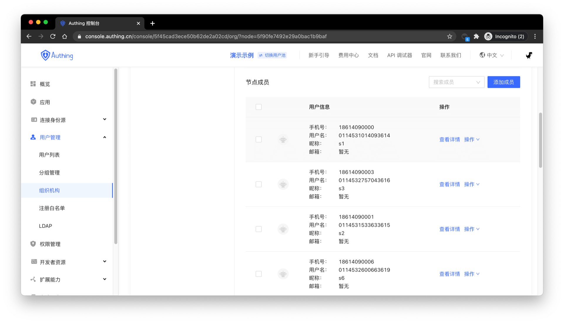The height and width of the screenshot is (323, 564).
Task: Click the 添加成员 button
Action: click(x=503, y=82)
